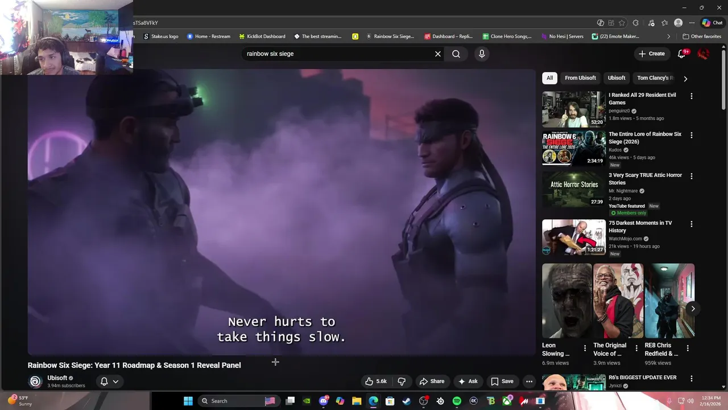
Task: Click the taskbar Search box
Action: tap(238, 401)
